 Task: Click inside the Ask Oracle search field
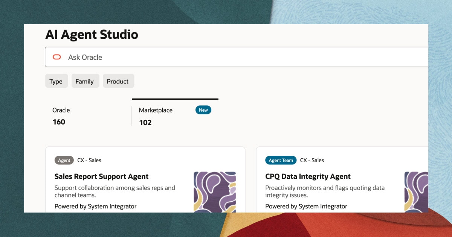click(151, 57)
